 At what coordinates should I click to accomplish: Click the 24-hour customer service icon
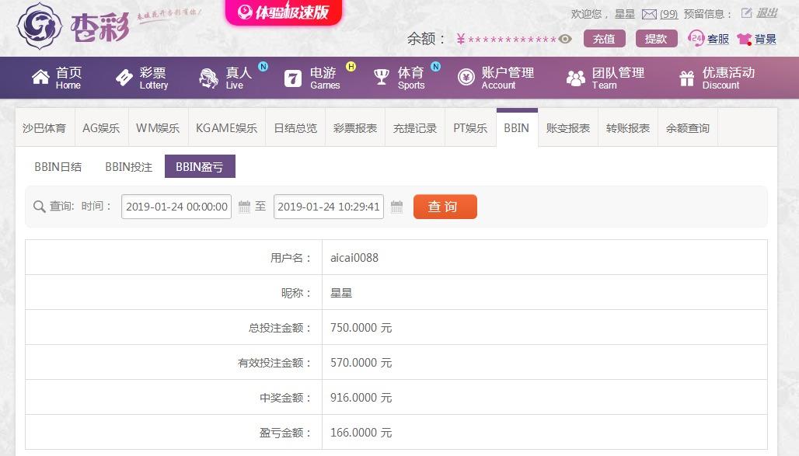tap(696, 38)
